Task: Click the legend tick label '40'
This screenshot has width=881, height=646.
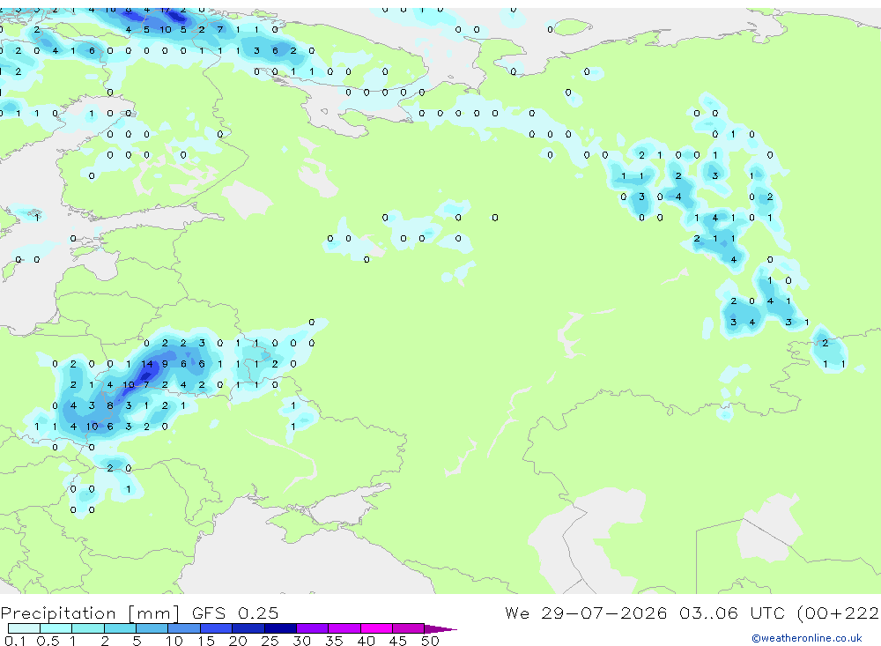Action: pyautogui.click(x=366, y=641)
